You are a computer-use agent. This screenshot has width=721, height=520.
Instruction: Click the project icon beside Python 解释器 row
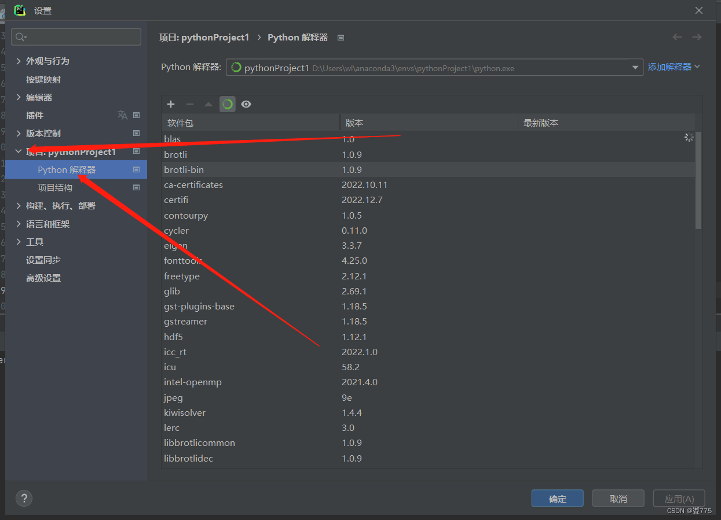coord(137,169)
